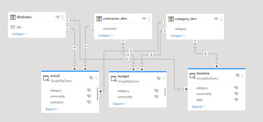Open category_dim more options ellipsis
The height and width of the screenshot is (122, 263).
coord(221,19)
